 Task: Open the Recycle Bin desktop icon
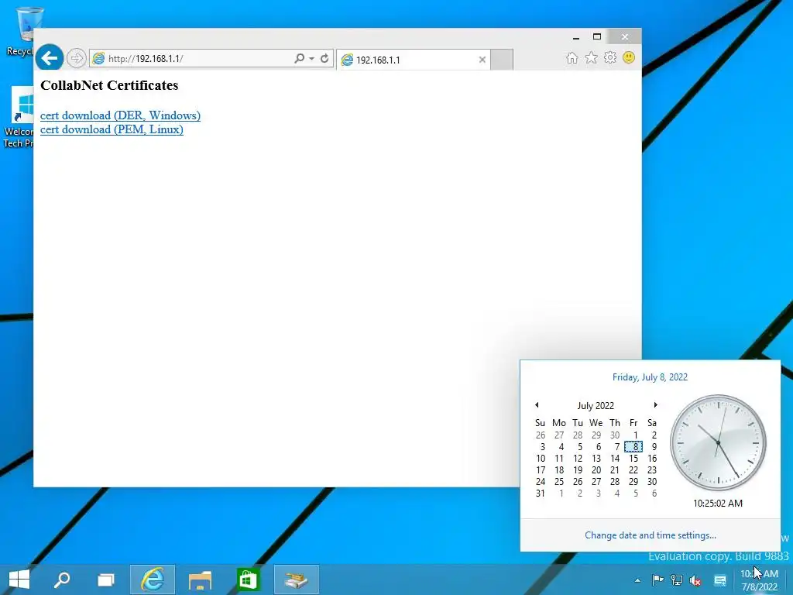click(21, 30)
